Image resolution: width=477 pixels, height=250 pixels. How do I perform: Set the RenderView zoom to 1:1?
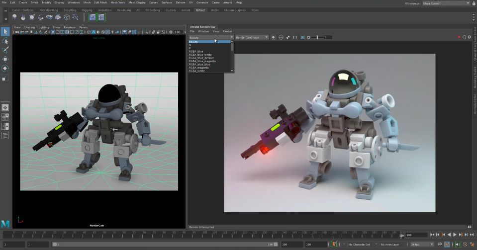(294, 37)
